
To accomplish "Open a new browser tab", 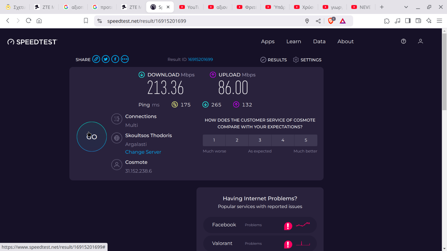I will pos(382,7).
